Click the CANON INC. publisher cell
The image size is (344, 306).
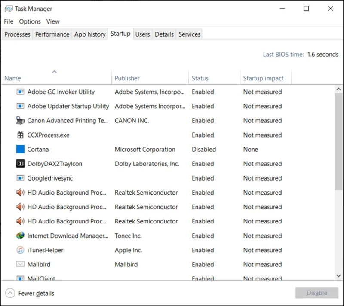132,121
